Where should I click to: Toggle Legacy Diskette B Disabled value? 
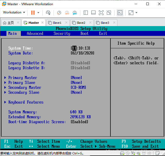81,68
